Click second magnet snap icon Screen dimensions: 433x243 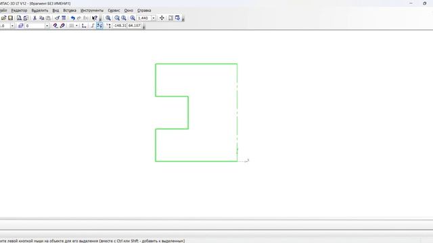click(x=62, y=26)
